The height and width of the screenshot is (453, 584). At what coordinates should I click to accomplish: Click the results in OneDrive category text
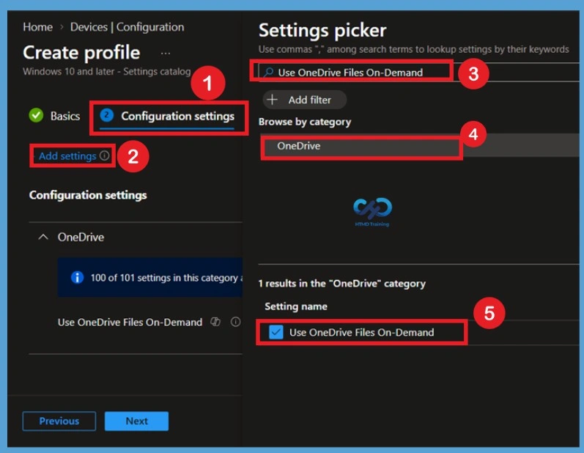(x=342, y=284)
